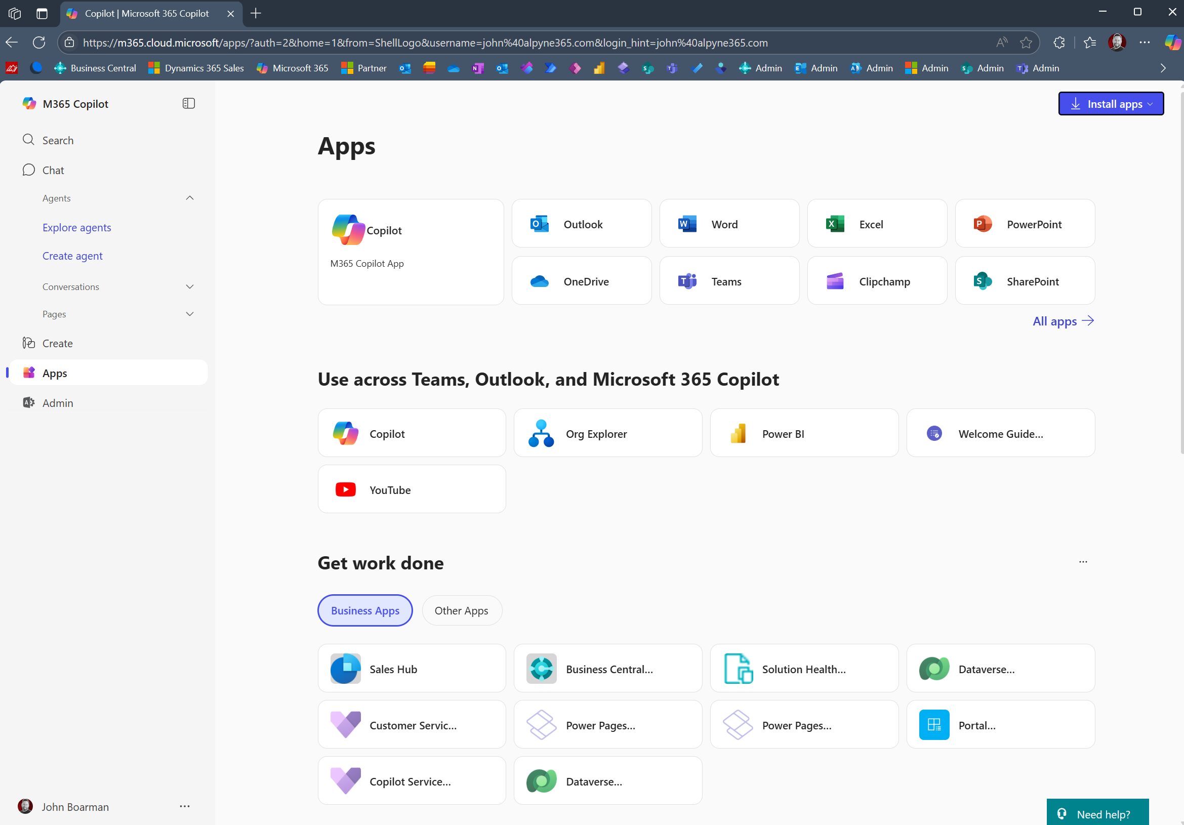Viewport: 1184px width, 825px height.
Task: Open the Outlook app tile
Action: click(581, 224)
